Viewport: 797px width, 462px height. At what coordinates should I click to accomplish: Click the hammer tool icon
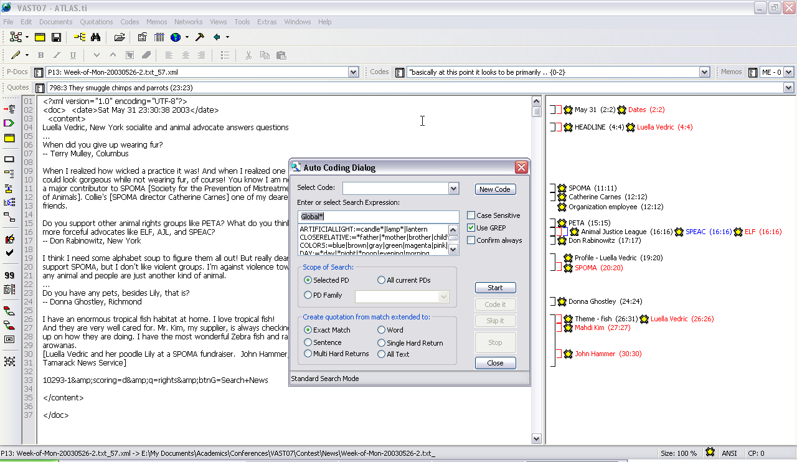click(200, 37)
